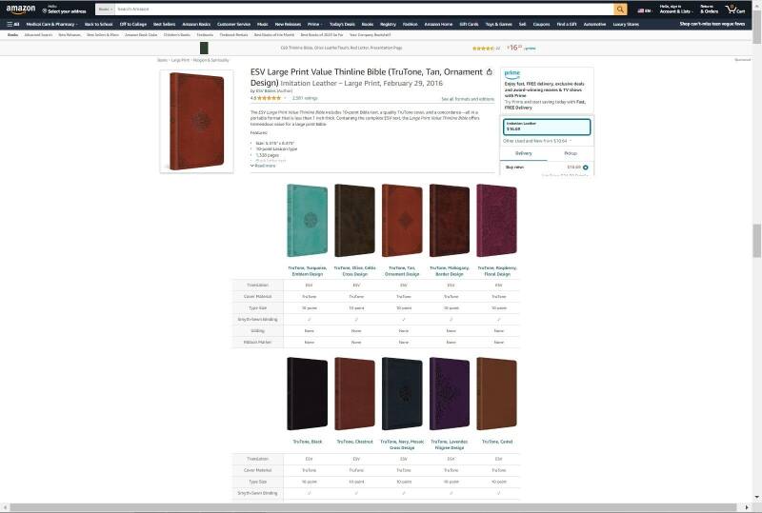The width and height of the screenshot is (762, 513).
Task: Open the Luxury Stores nav item
Action: [x=626, y=25]
